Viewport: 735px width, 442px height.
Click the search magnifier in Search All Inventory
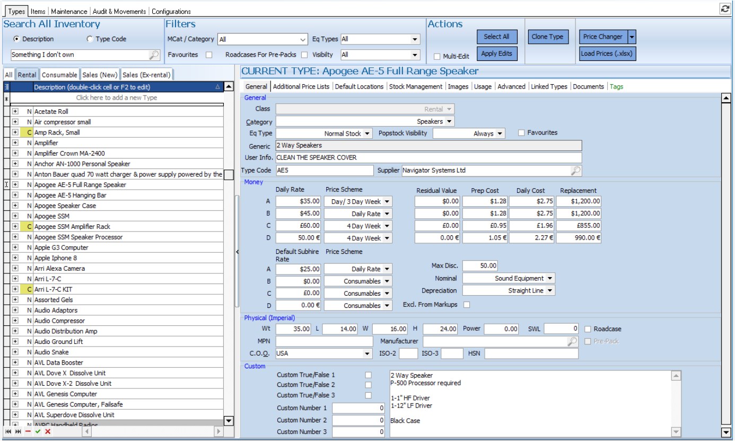coord(153,55)
